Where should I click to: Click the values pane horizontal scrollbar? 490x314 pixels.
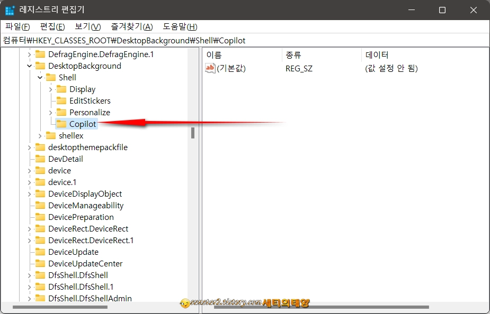321,307
